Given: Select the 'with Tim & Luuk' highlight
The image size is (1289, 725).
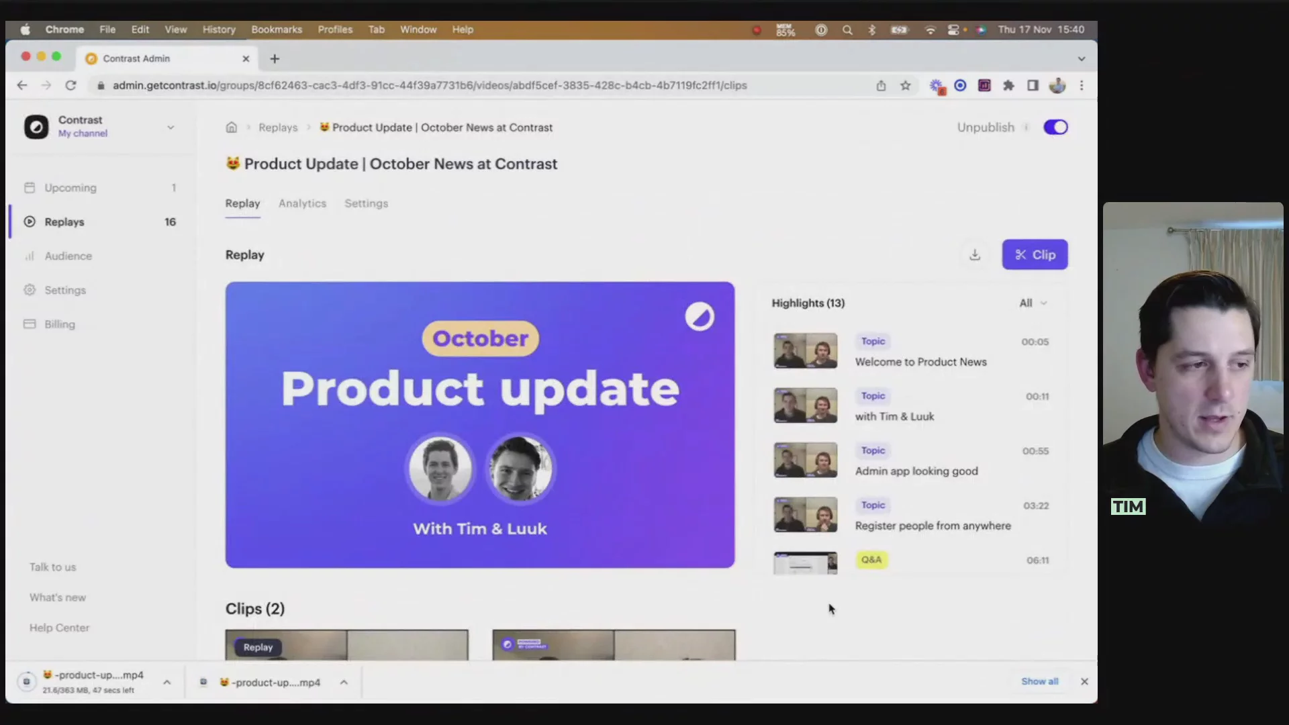Looking at the screenshot, I should click(x=912, y=405).
